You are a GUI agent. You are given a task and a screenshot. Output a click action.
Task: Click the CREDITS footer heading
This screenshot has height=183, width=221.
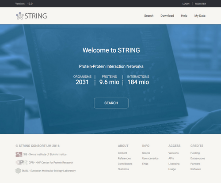click(197, 146)
